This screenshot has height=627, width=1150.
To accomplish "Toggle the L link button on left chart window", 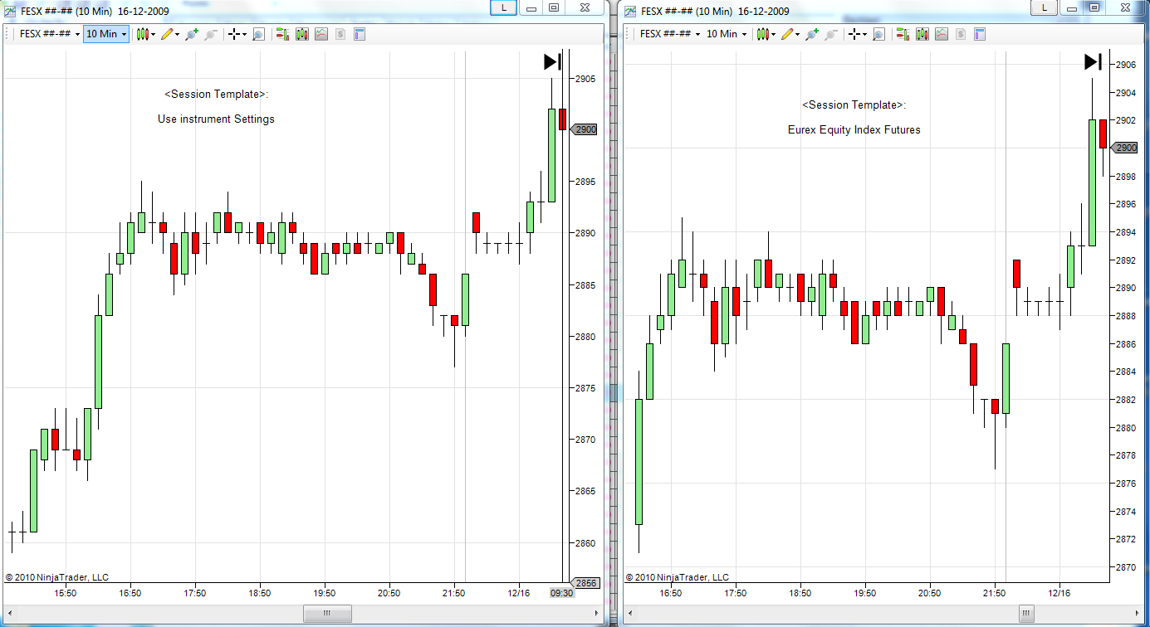I will coord(502,7).
